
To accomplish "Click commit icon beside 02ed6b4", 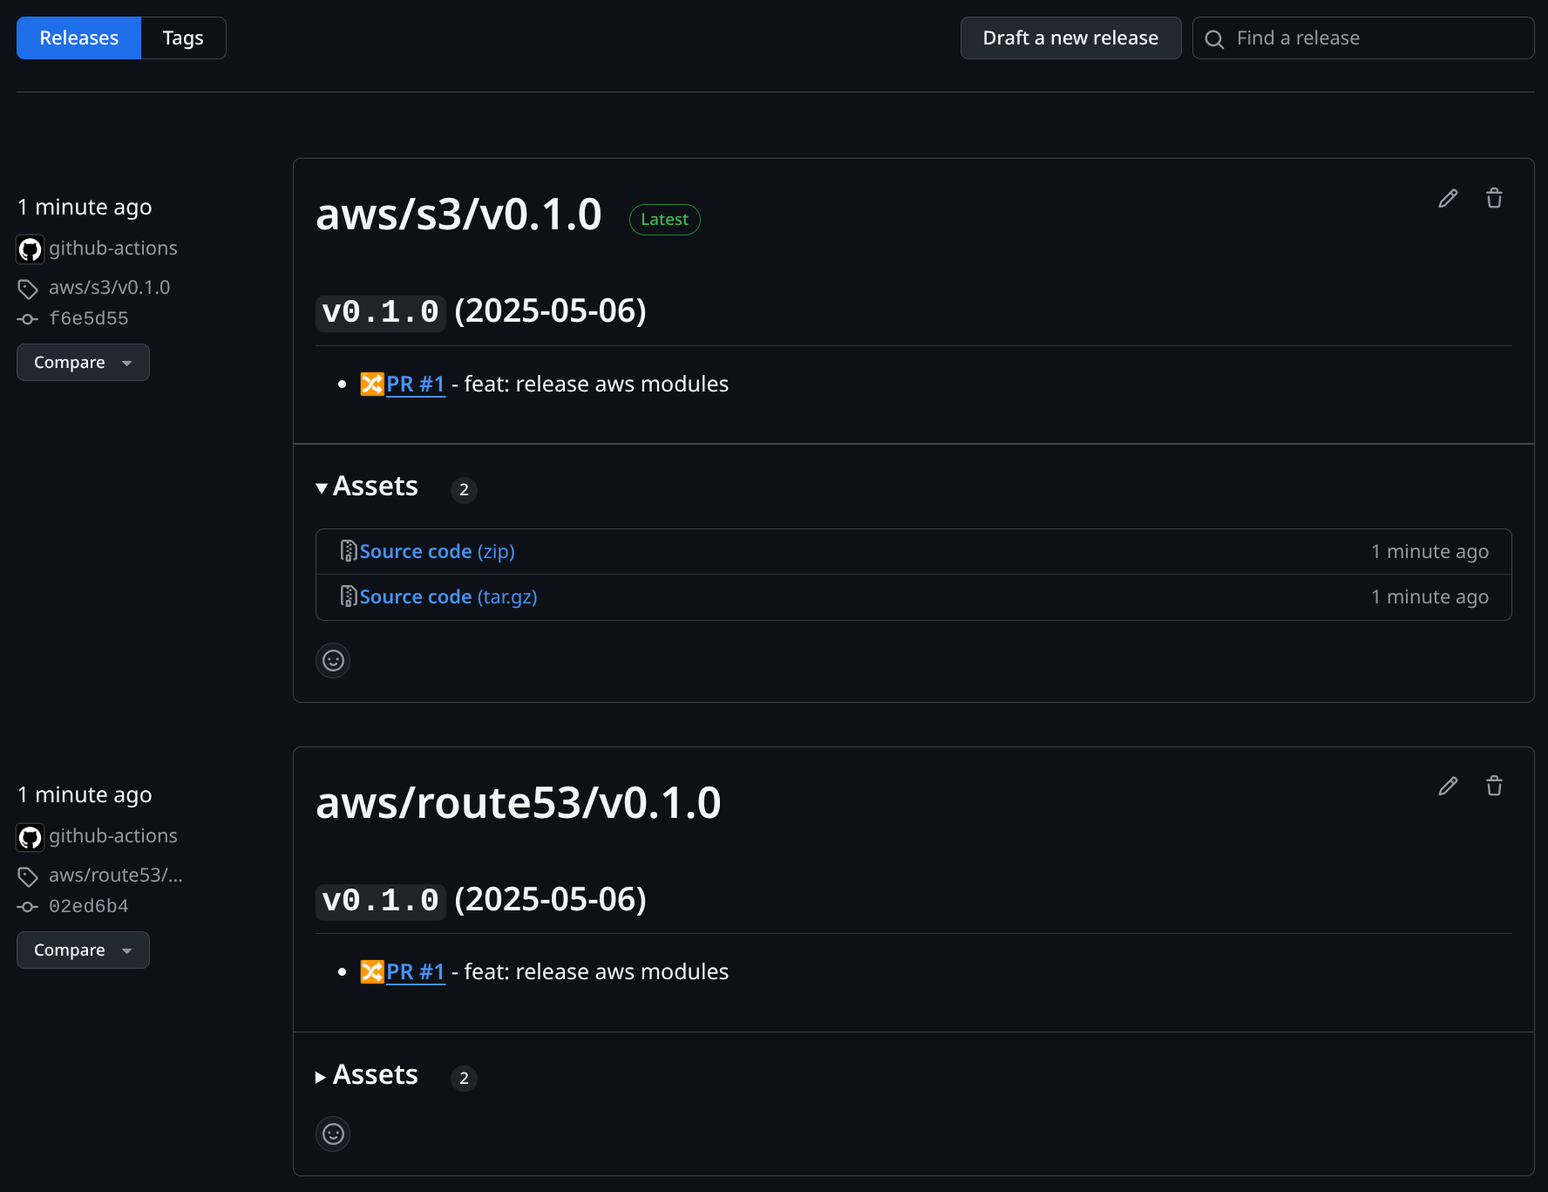I will click(x=28, y=907).
